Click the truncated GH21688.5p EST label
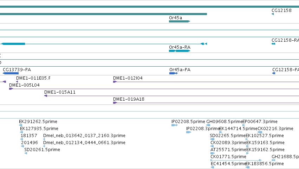 pyautogui.click(x=285, y=157)
